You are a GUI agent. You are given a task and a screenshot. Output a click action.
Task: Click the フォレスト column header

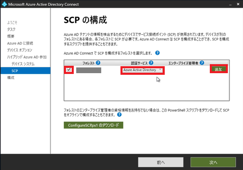(x=89, y=63)
